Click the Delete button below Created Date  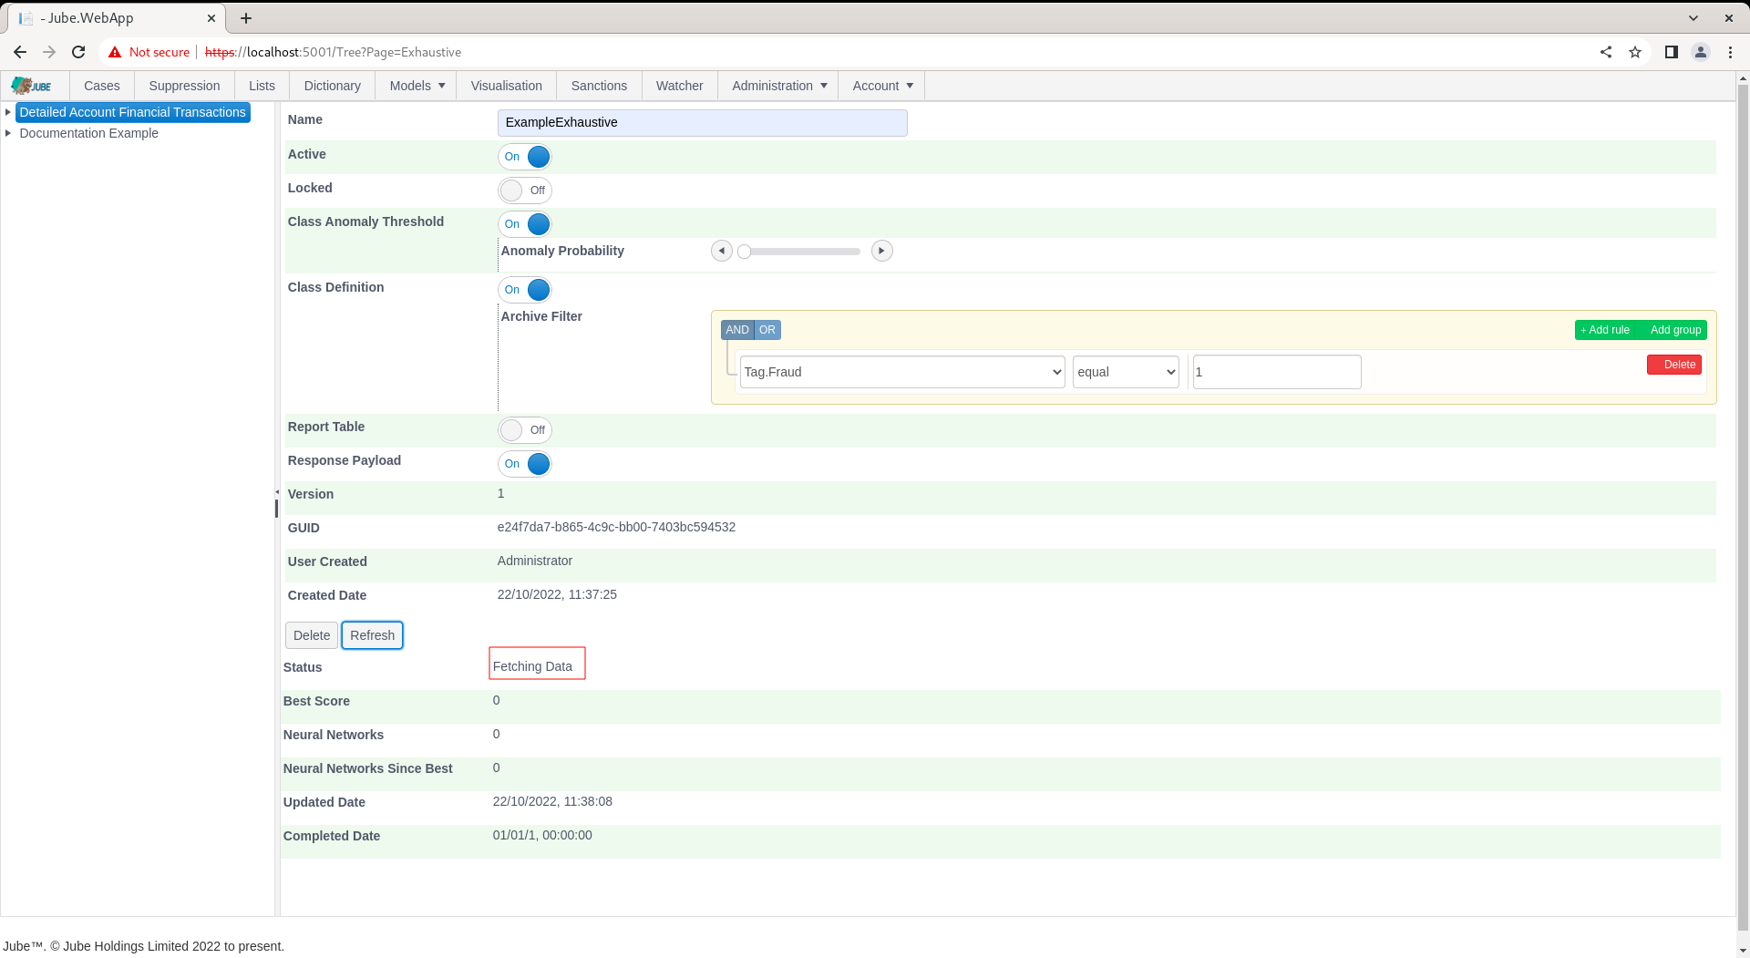click(x=312, y=635)
